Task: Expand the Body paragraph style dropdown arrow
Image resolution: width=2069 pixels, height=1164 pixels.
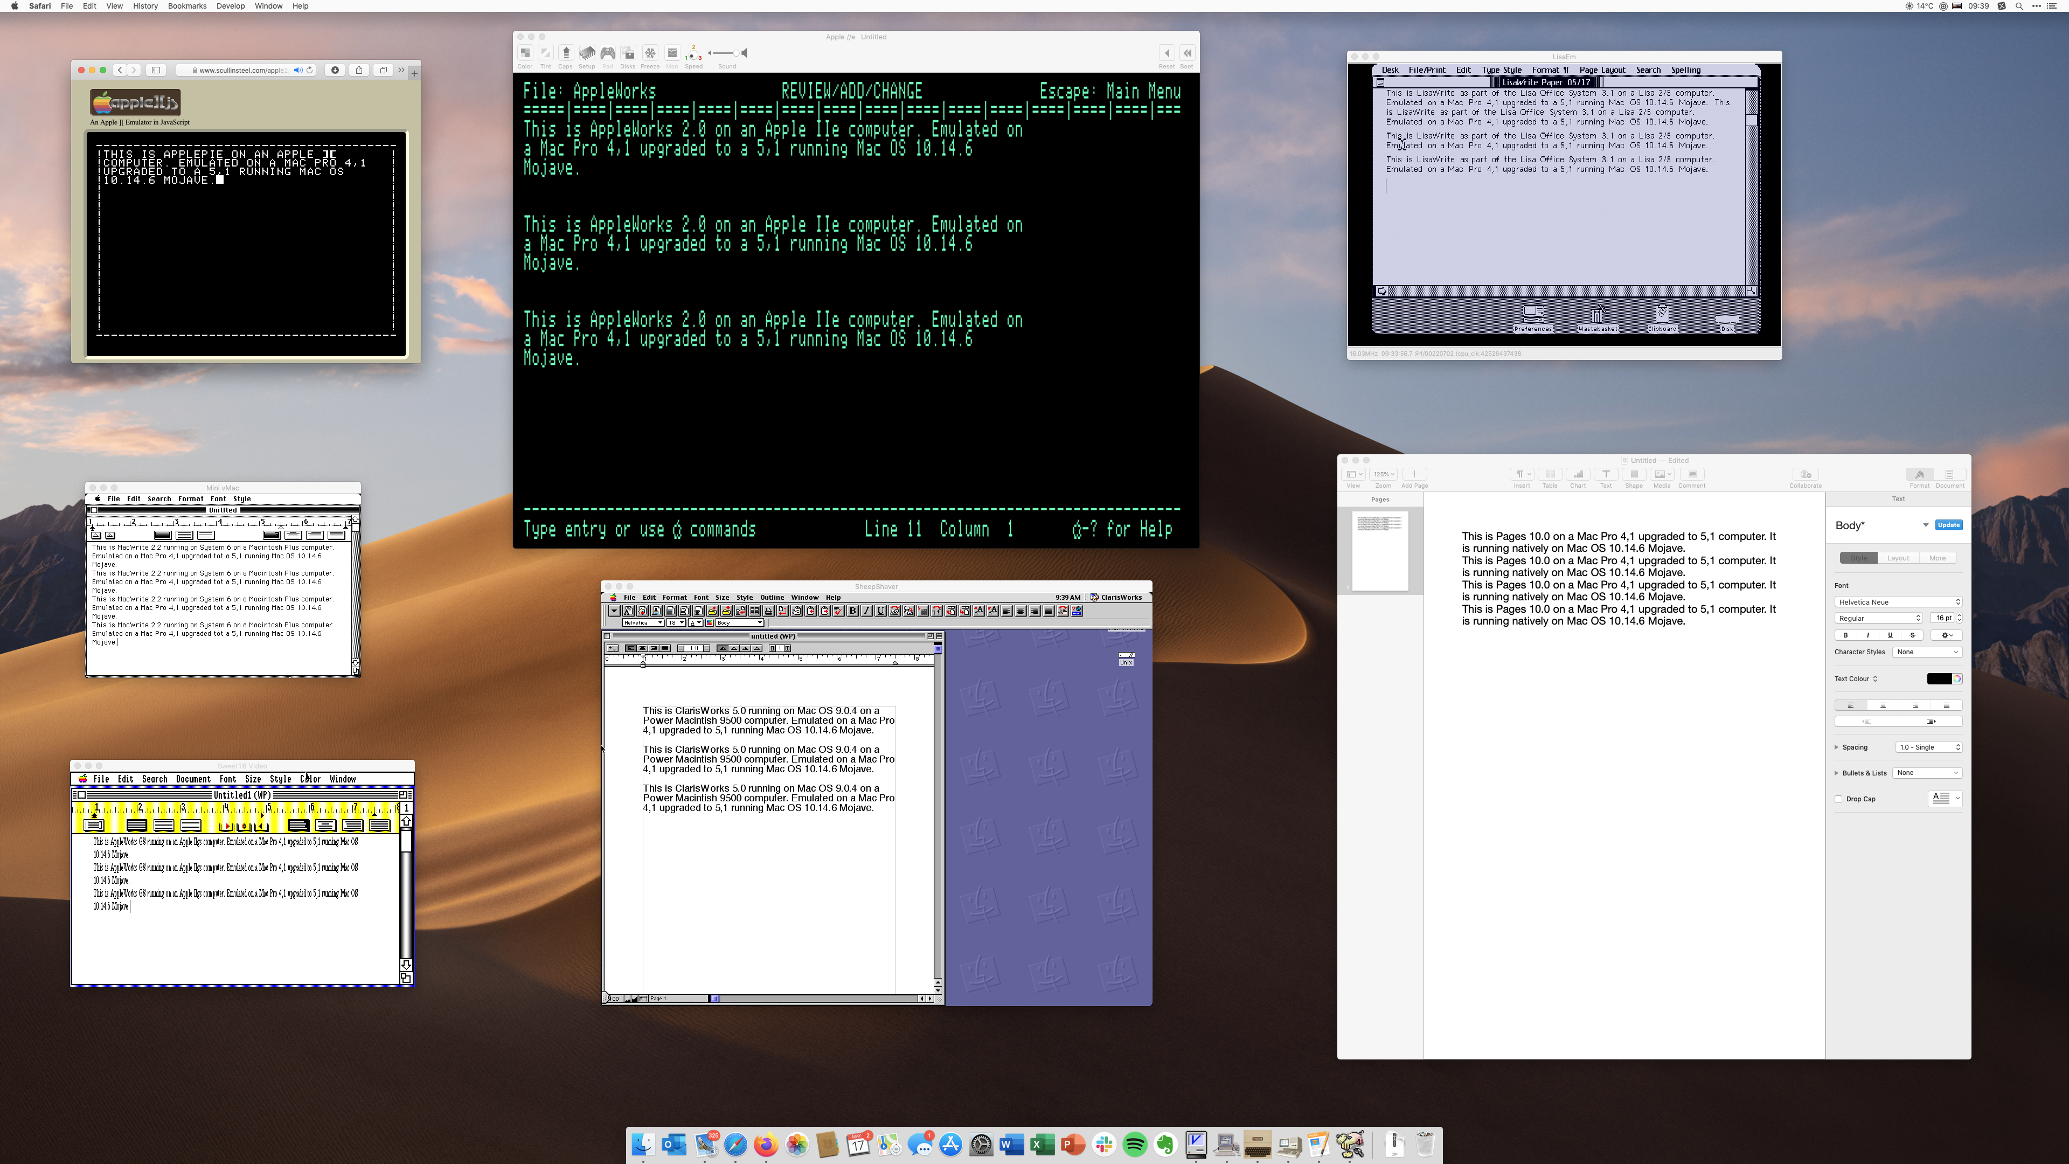Action: tap(1925, 524)
